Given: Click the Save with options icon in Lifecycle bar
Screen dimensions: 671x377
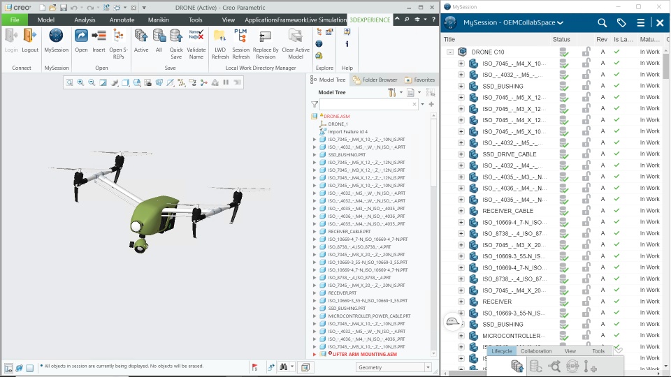Looking at the screenshot, I should click(517, 367).
